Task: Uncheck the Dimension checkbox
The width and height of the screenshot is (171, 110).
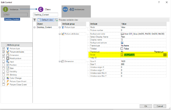Action: (x=3, y=55)
